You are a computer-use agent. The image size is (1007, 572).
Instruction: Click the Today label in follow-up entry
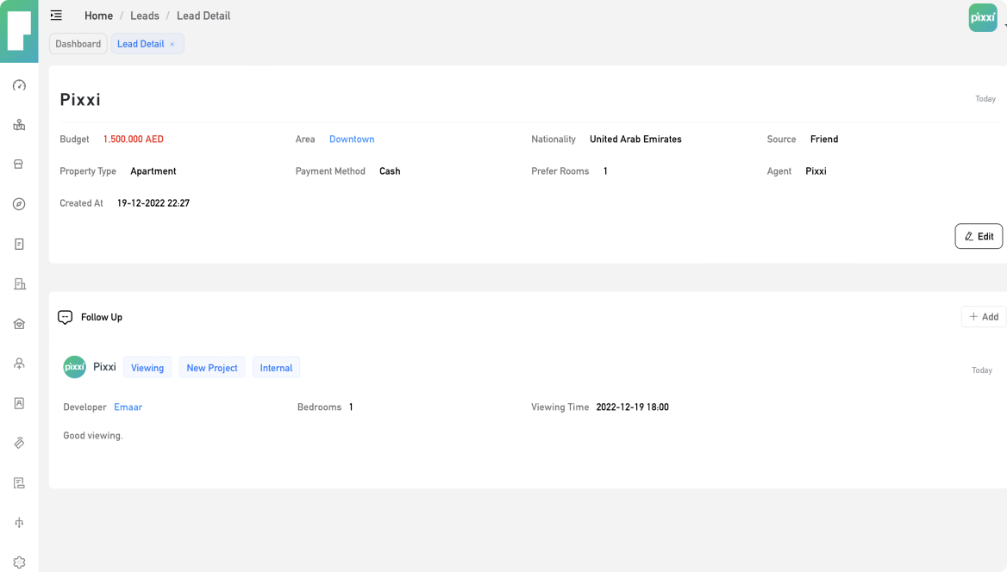981,370
